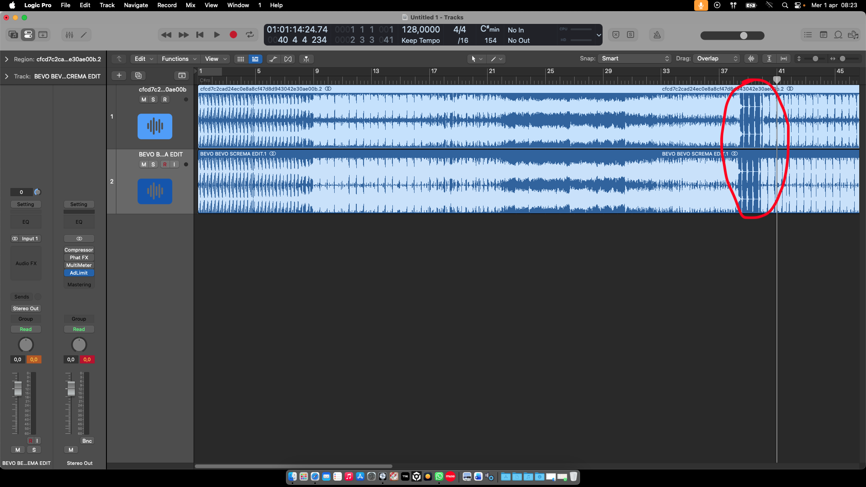The image size is (866, 487).
Task: Click the Bnc bounce button
Action: (x=87, y=441)
